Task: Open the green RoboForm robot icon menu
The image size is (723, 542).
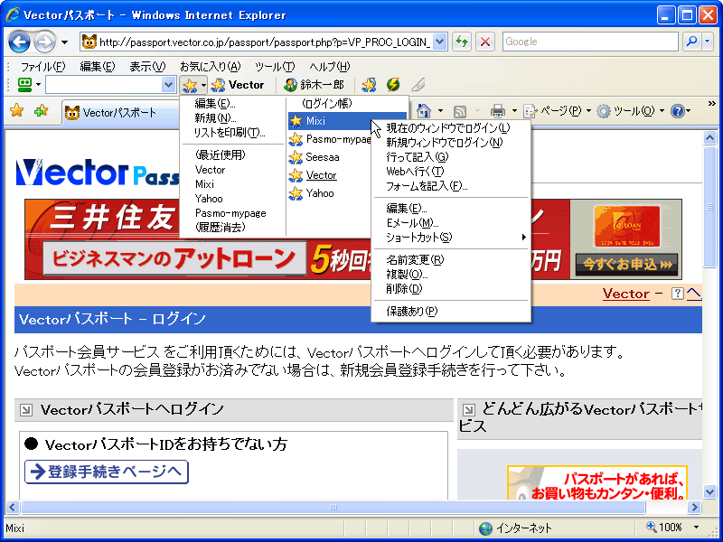Action: pos(24,85)
